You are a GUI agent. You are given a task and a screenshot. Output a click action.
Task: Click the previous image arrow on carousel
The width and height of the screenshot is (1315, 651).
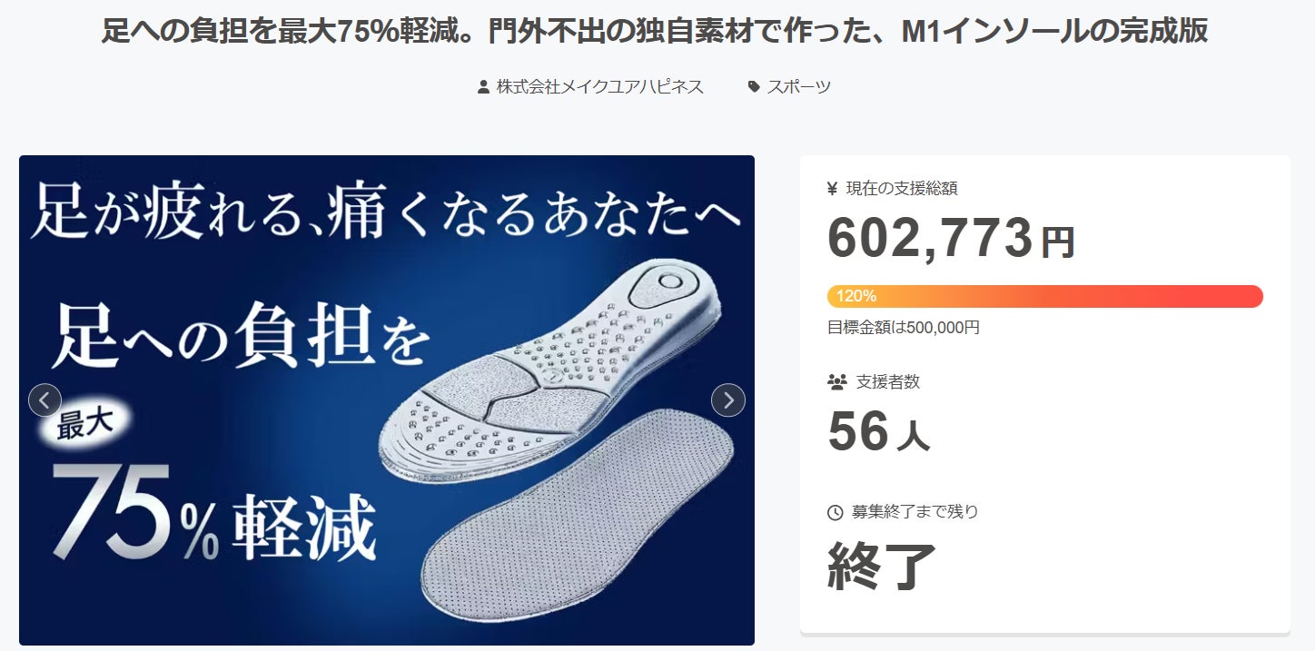pyautogui.click(x=44, y=400)
